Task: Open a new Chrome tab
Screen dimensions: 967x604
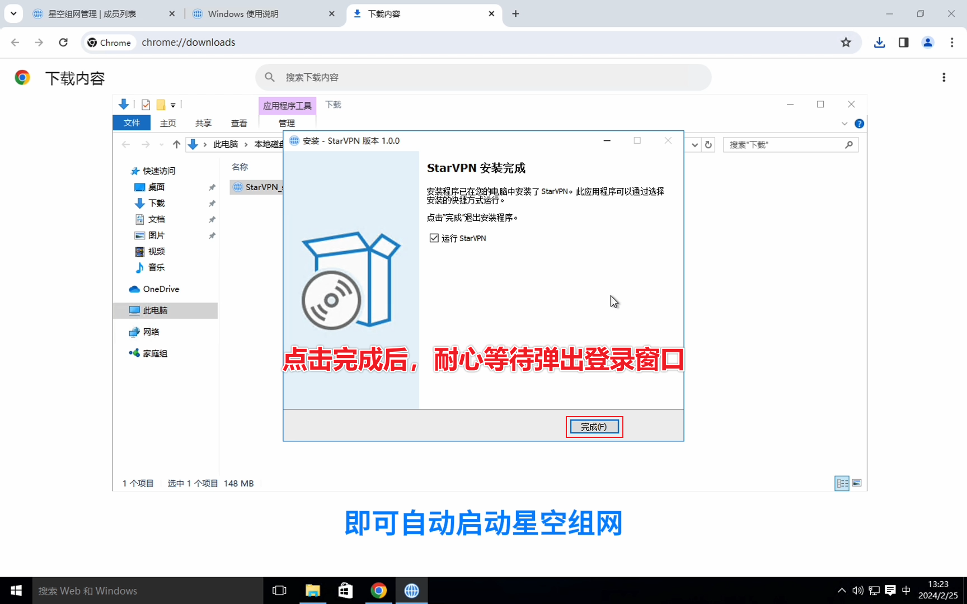Action: (x=515, y=14)
